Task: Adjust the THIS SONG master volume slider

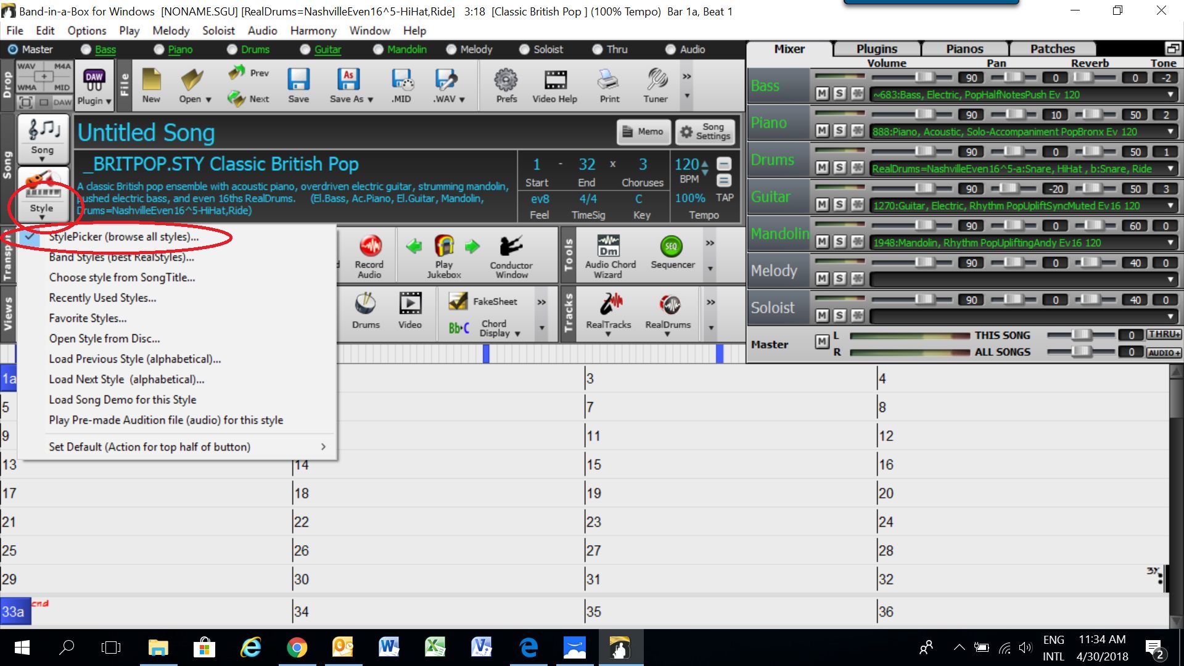Action: (x=1081, y=334)
